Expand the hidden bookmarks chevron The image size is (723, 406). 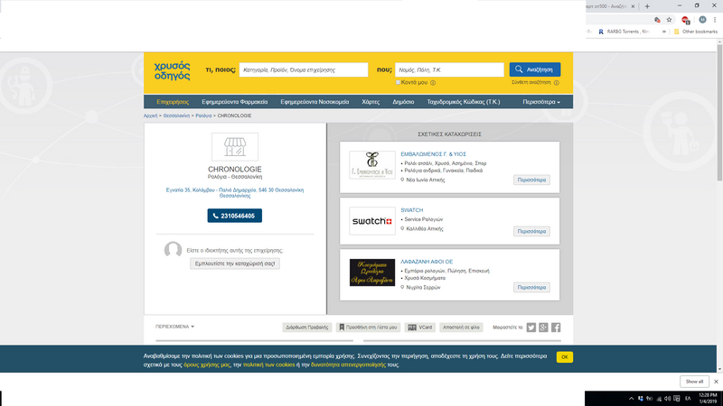click(664, 32)
